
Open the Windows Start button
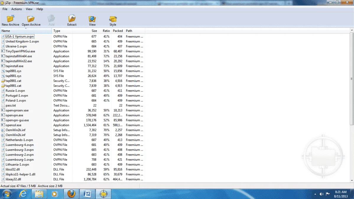(x=7, y=194)
